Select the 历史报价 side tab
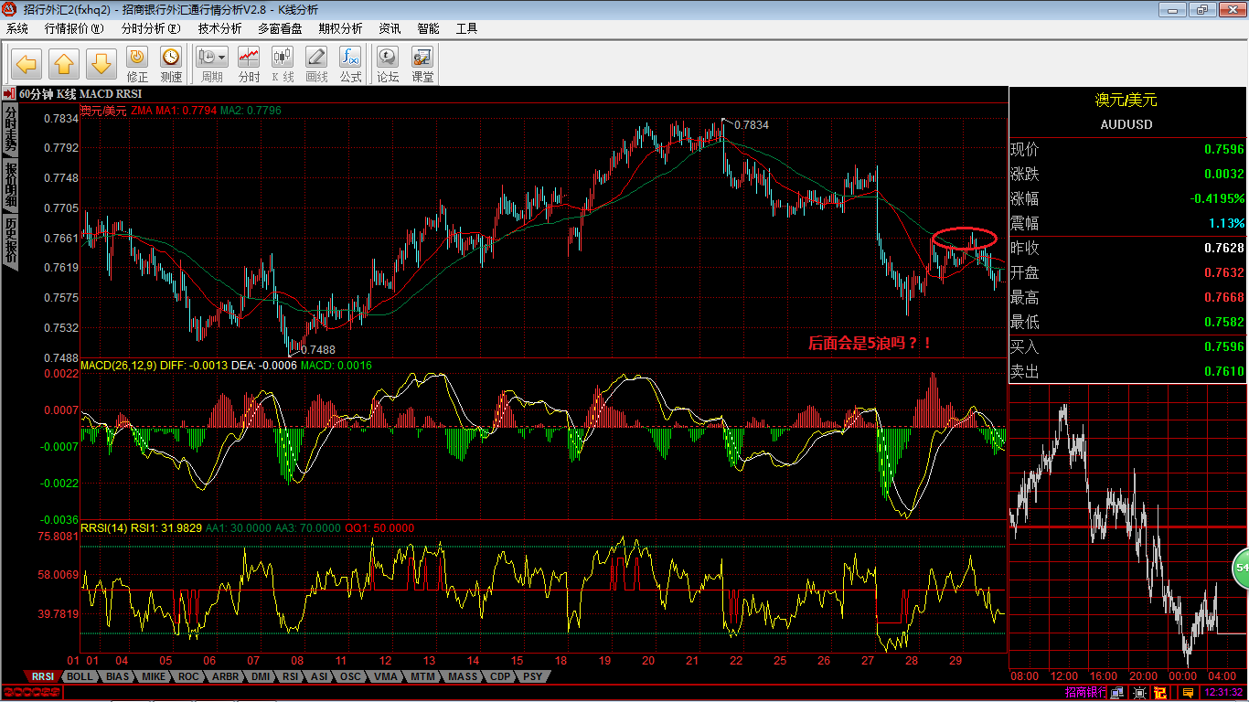 click(x=10, y=241)
